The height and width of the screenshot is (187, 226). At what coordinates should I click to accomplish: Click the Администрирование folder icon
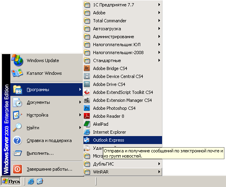(x=87, y=36)
